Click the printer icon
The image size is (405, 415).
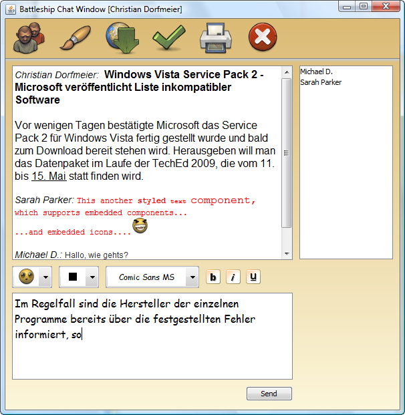(x=216, y=37)
